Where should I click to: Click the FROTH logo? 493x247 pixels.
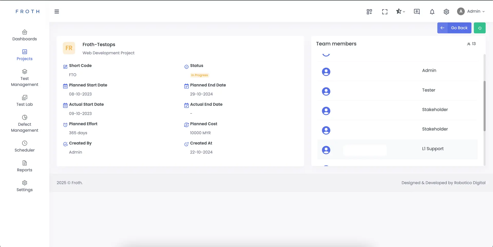[x=27, y=12]
